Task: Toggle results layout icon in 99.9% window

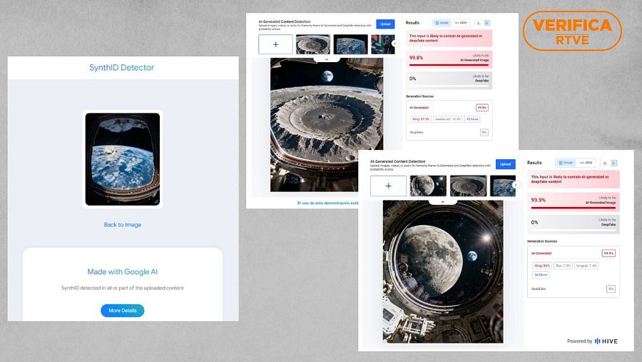Action: (x=613, y=163)
